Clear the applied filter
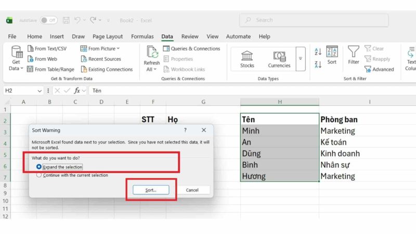416x234 pixels. pyautogui.click(x=374, y=48)
